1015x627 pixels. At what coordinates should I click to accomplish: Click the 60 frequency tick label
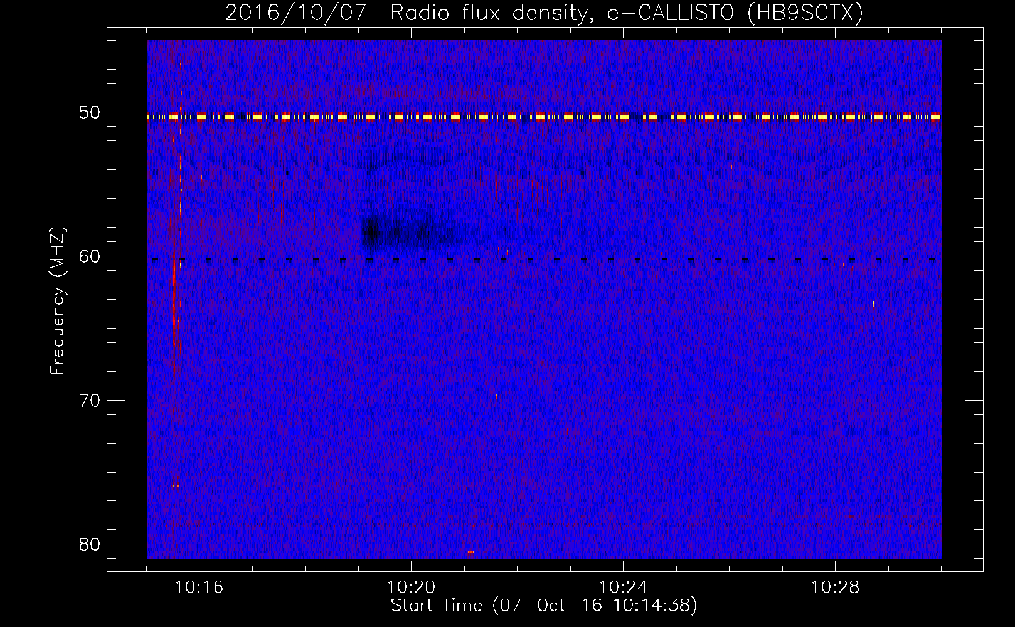[90, 256]
